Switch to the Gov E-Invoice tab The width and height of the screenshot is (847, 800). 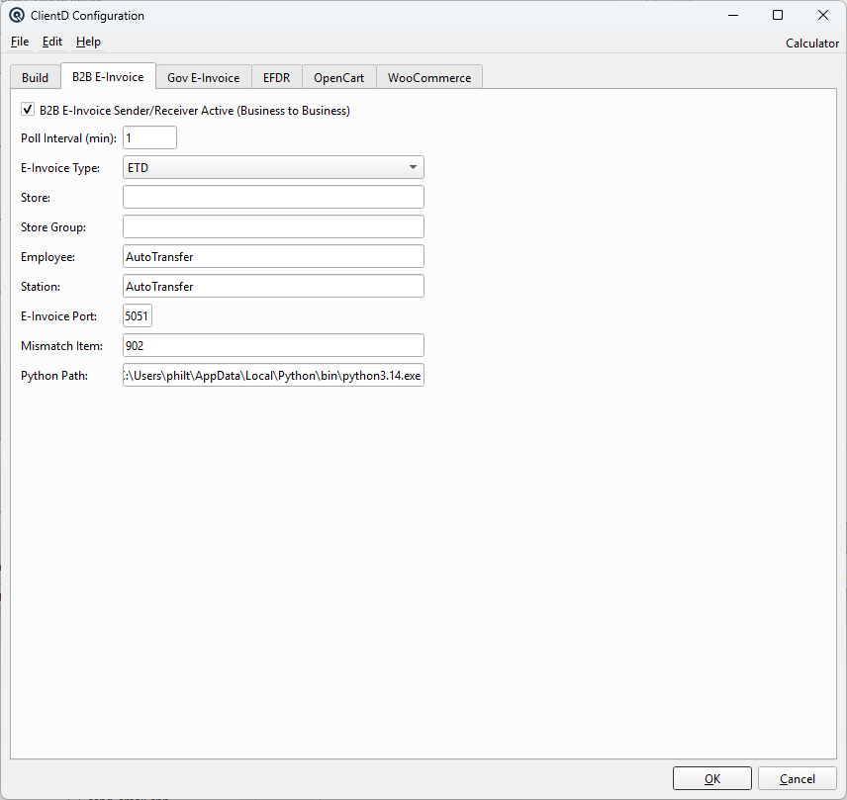click(x=204, y=78)
